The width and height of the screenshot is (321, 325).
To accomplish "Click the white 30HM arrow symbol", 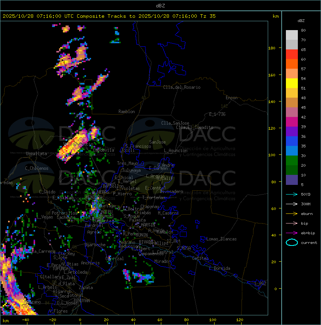I will point(292,204).
